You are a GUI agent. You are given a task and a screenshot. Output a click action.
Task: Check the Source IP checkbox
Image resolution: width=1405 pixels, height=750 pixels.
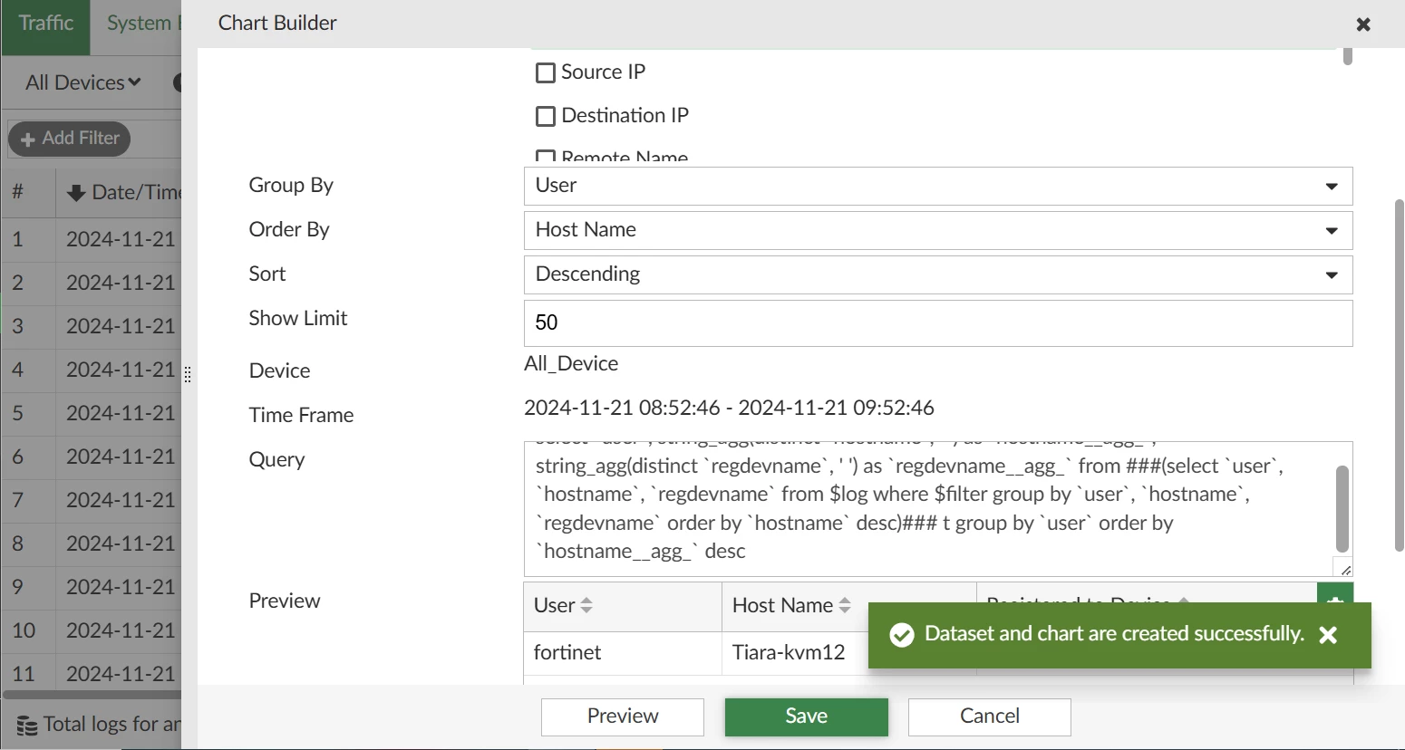546,72
